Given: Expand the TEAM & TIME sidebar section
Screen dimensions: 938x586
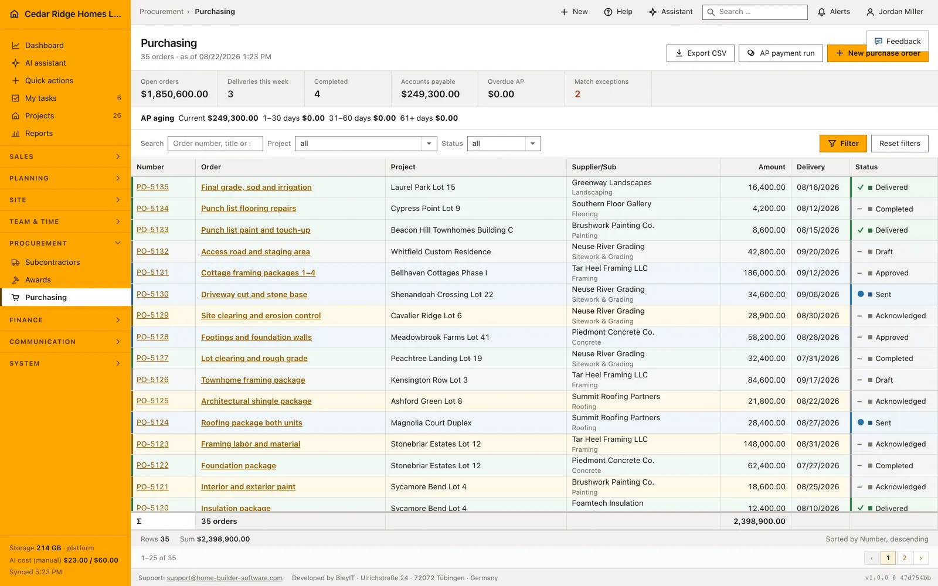Looking at the screenshot, I should (65, 222).
